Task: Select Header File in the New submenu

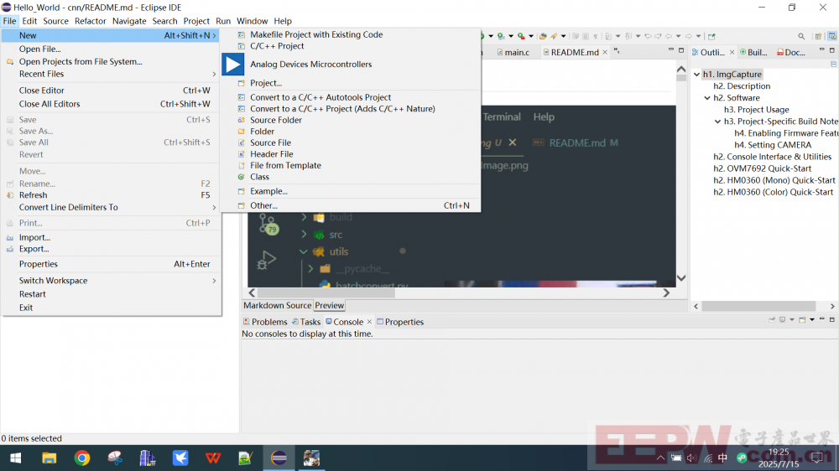Action: tap(271, 154)
